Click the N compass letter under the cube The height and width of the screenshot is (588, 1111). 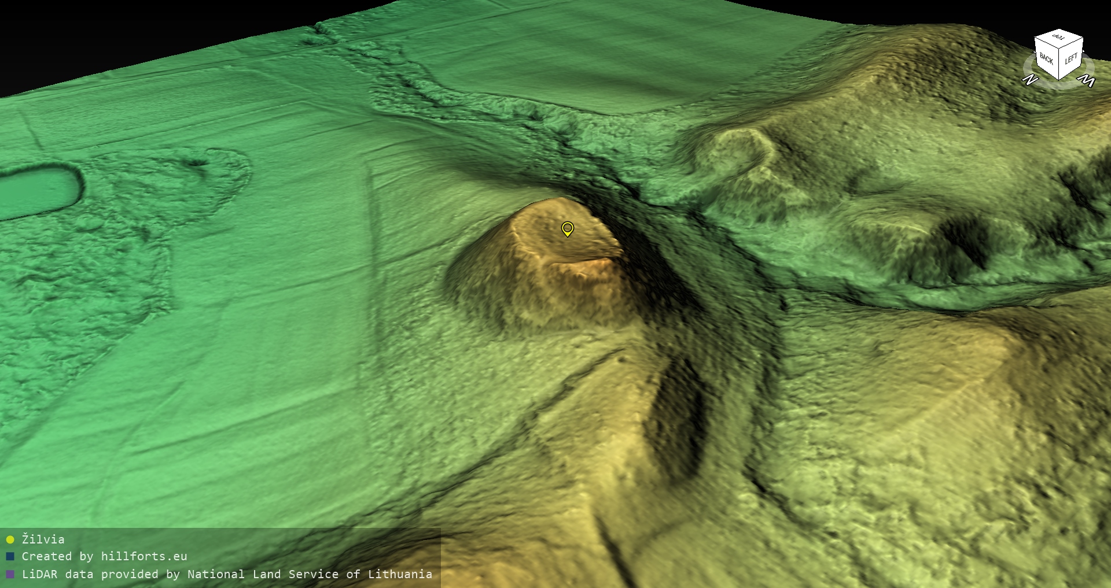[1030, 80]
